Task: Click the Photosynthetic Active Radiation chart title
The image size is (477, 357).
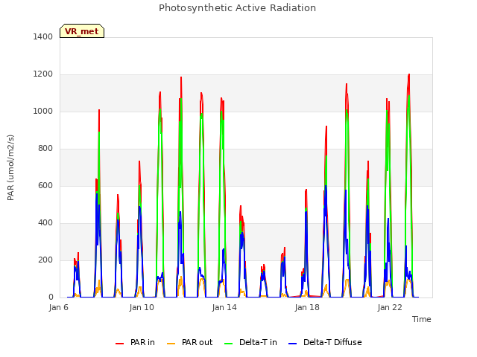Action: pos(237,8)
